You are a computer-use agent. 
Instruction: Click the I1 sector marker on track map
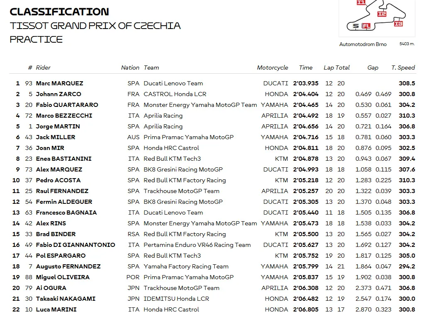pyautogui.click(x=361, y=2)
